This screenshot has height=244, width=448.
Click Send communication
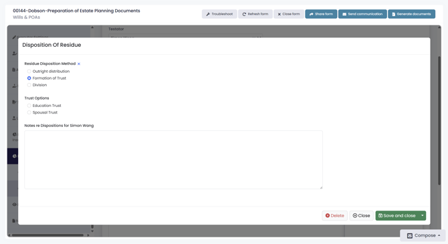pos(362,14)
